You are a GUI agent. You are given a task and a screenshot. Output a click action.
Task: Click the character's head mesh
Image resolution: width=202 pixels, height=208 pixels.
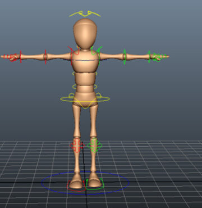click(85, 33)
